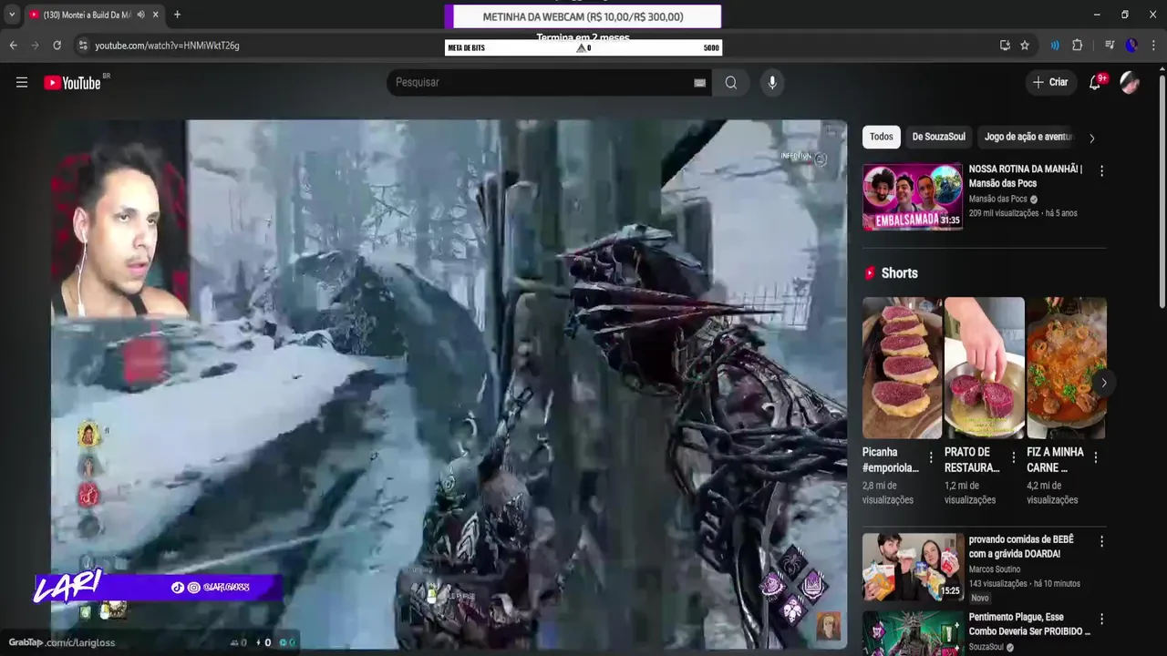
Task: Open the FIZ A MINHA CARNE short thumbnail
Action: pyautogui.click(x=1067, y=368)
